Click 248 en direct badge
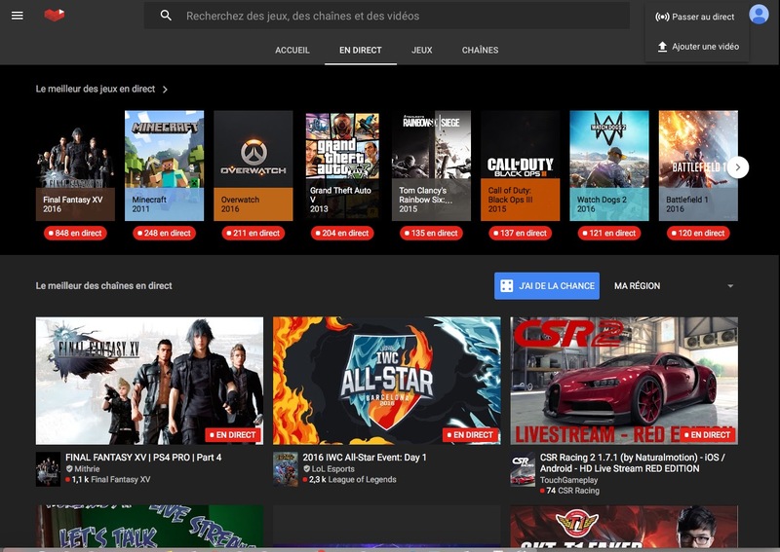The image size is (780, 552). [x=164, y=233]
